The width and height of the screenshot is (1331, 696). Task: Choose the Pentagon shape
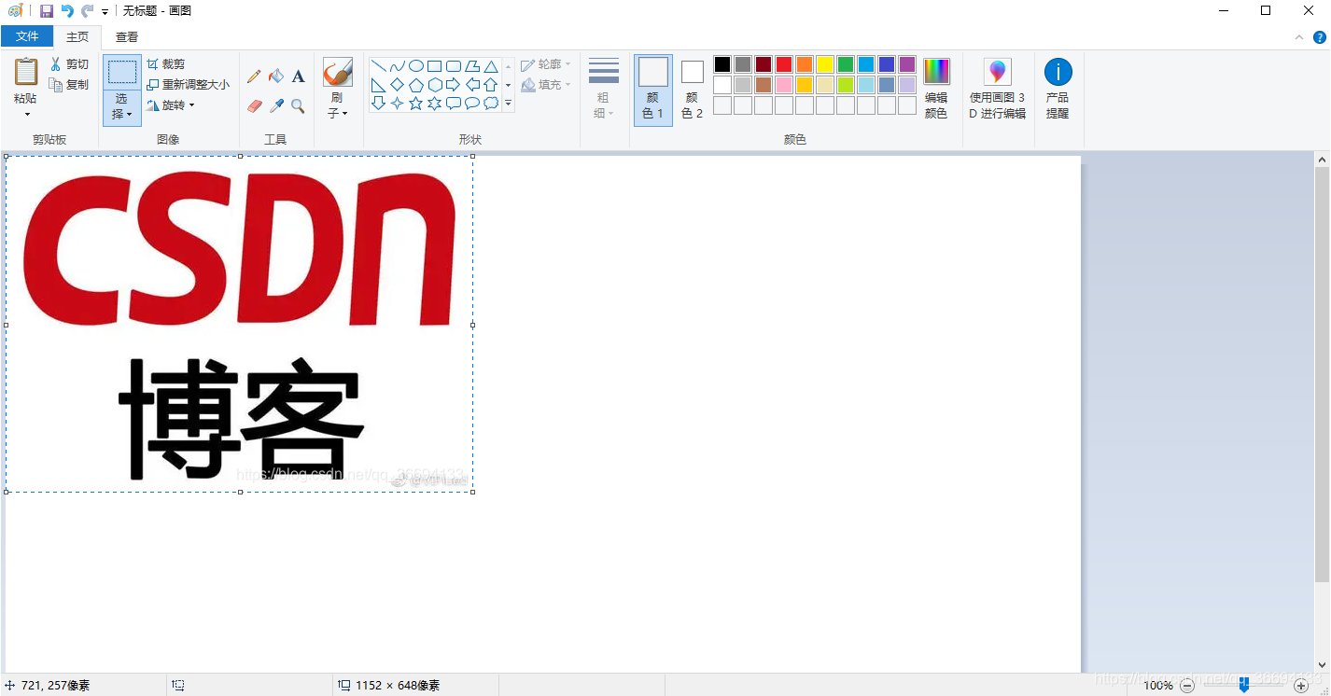click(416, 85)
